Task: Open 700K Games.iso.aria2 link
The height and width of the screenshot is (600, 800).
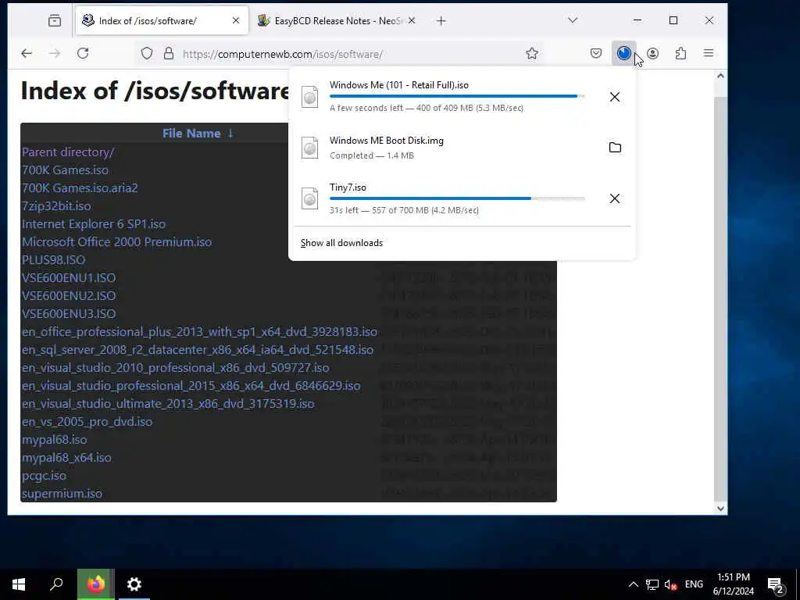Action: pos(80,187)
